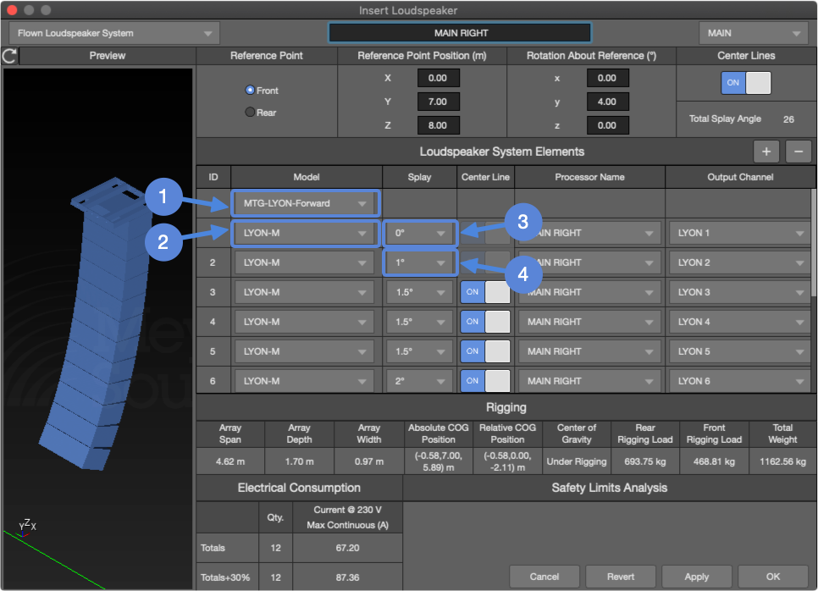
Task: Open the 0° splay angle dropdown
Action: pyautogui.click(x=420, y=233)
